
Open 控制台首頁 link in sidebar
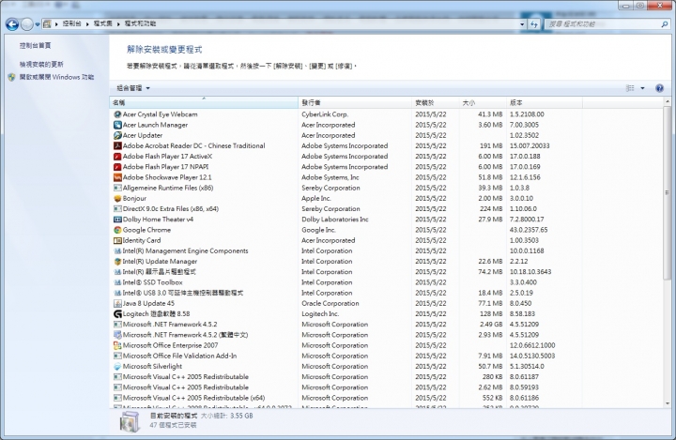pos(35,45)
